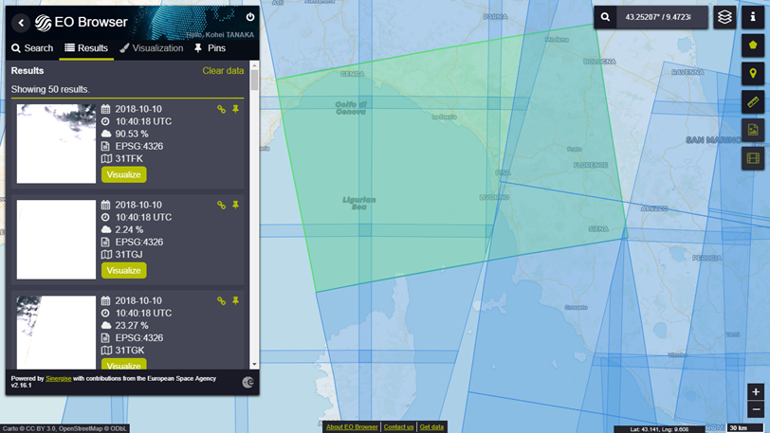Open About EO Browser link
Viewport: 770px width, 433px height.
tap(352, 427)
